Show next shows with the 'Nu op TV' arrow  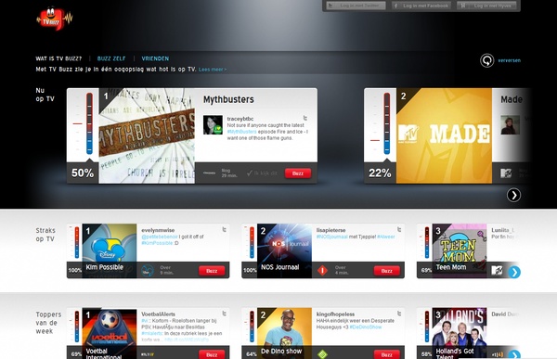click(x=513, y=195)
